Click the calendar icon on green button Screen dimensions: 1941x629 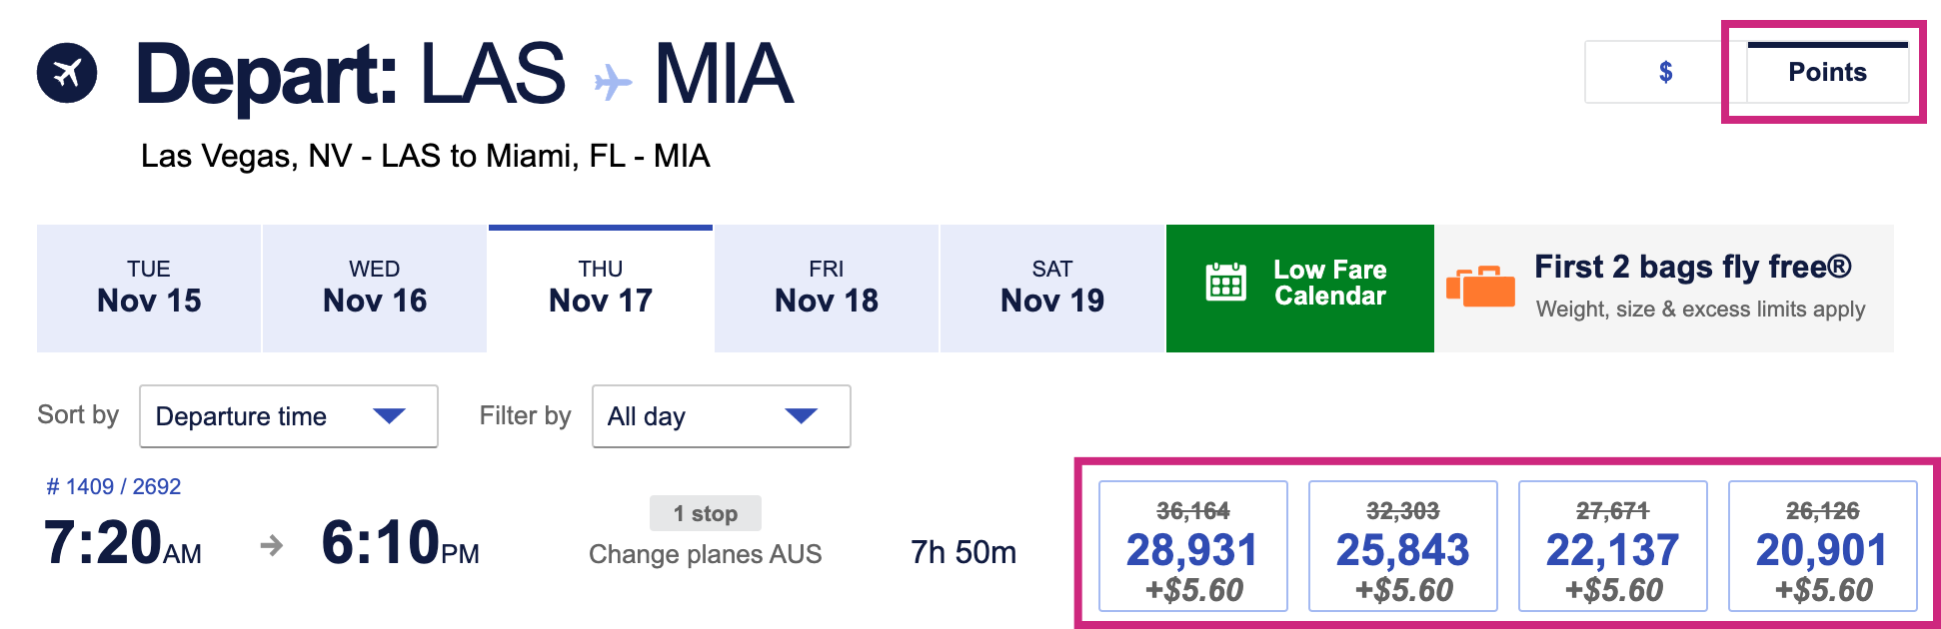1225,283
